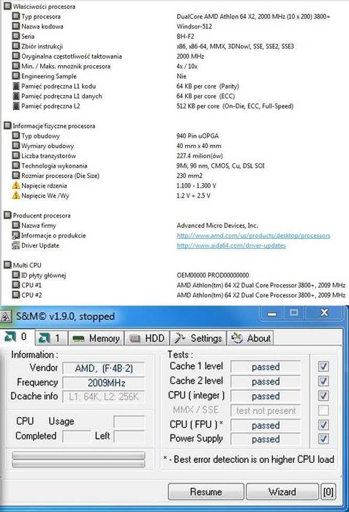This screenshot has width=349, height=512.
Task: Open the HDD tab
Action: 147,338
